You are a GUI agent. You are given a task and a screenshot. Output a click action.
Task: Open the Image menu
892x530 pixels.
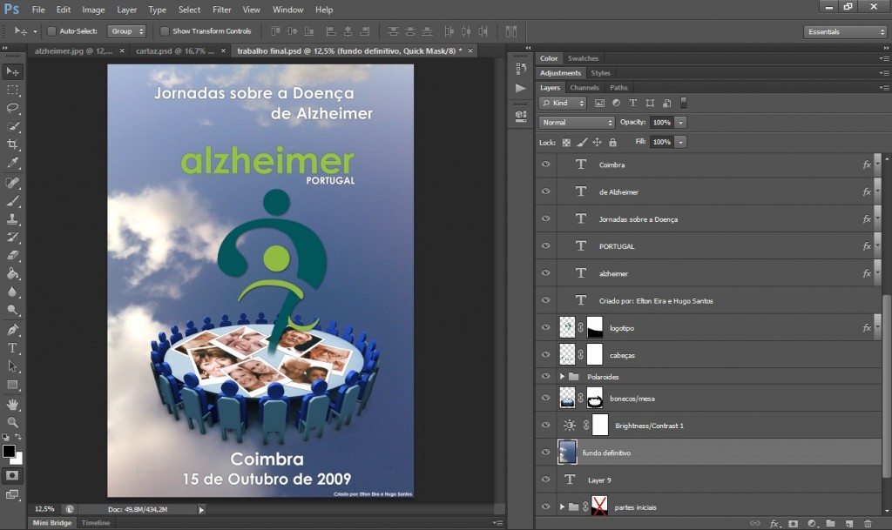[92, 10]
